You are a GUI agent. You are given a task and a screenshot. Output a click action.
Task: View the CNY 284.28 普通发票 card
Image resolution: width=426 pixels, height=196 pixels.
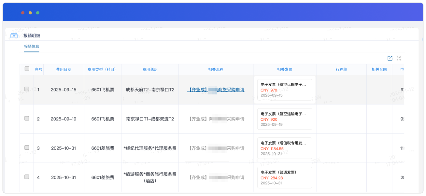tap(284, 177)
